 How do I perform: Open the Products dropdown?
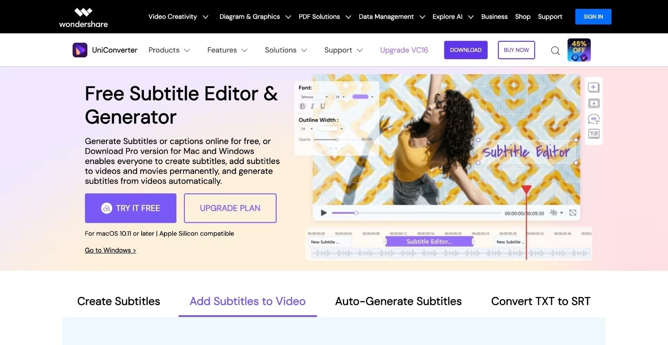point(169,50)
